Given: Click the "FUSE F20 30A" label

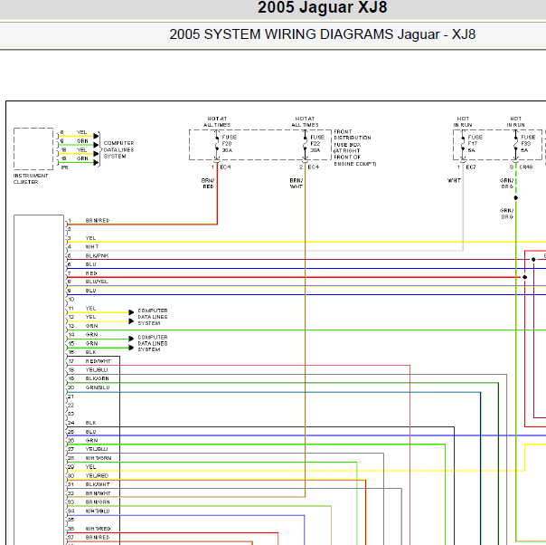Looking at the screenshot, I should point(229,144).
